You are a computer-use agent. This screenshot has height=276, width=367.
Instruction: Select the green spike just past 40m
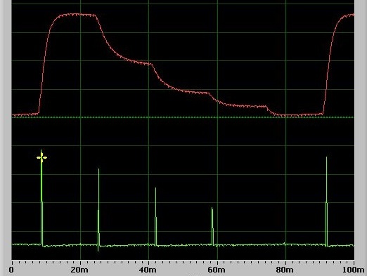tap(156, 217)
